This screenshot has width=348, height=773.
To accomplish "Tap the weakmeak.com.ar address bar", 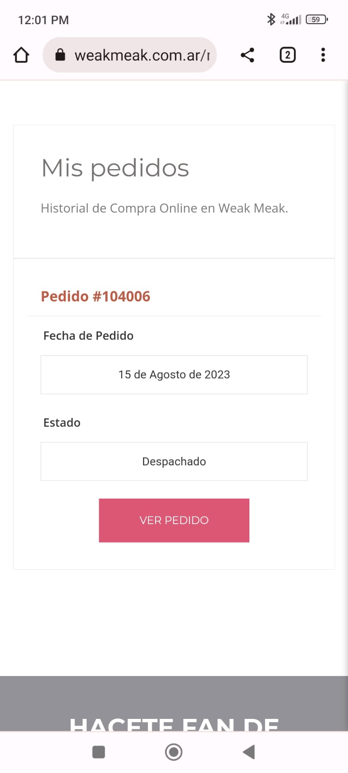I will pyautogui.click(x=141, y=55).
